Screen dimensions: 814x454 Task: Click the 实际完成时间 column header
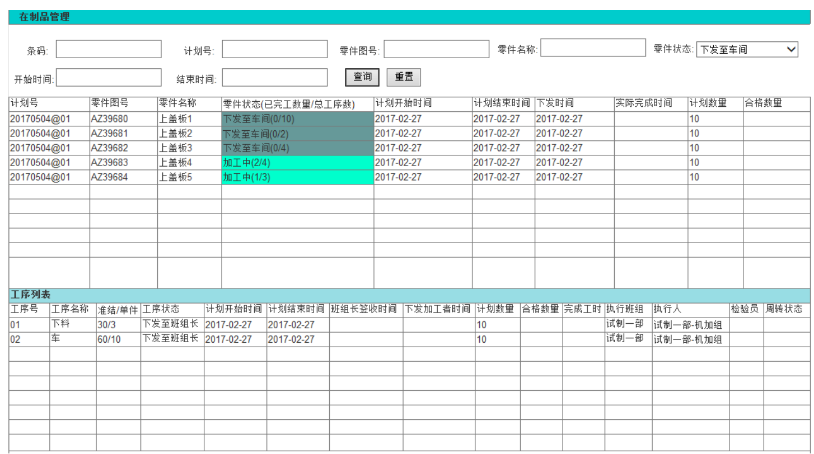pyautogui.click(x=651, y=104)
